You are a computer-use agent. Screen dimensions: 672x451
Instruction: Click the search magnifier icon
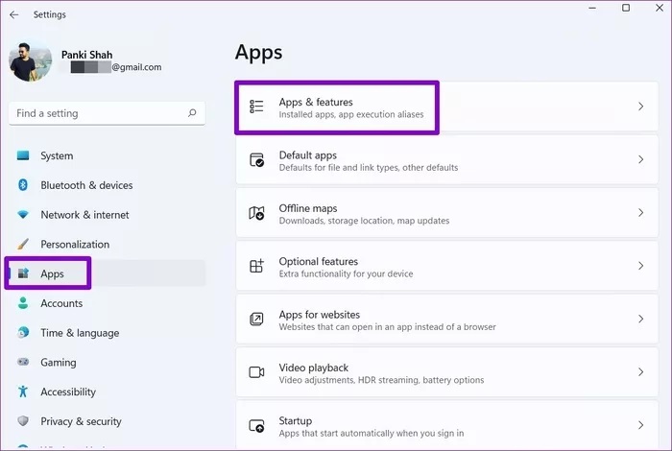[193, 113]
